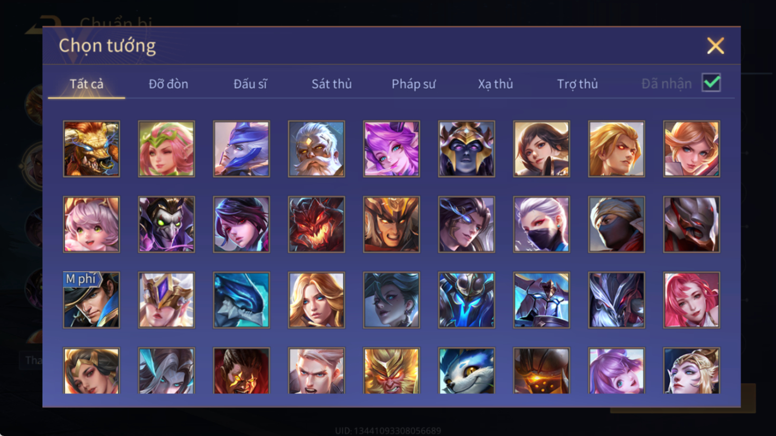This screenshot has width=776, height=436.
Task: Pick the blue shark hero portrait
Action: (241, 300)
